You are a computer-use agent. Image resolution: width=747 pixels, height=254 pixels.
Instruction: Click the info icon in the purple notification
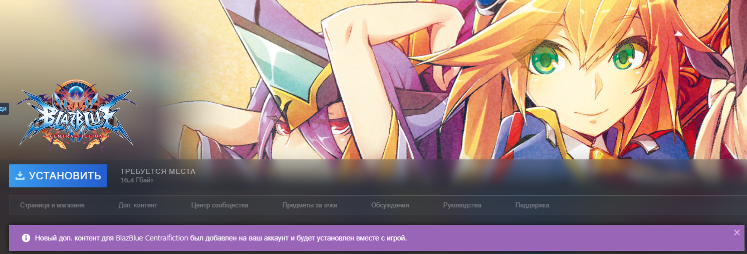(26, 238)
